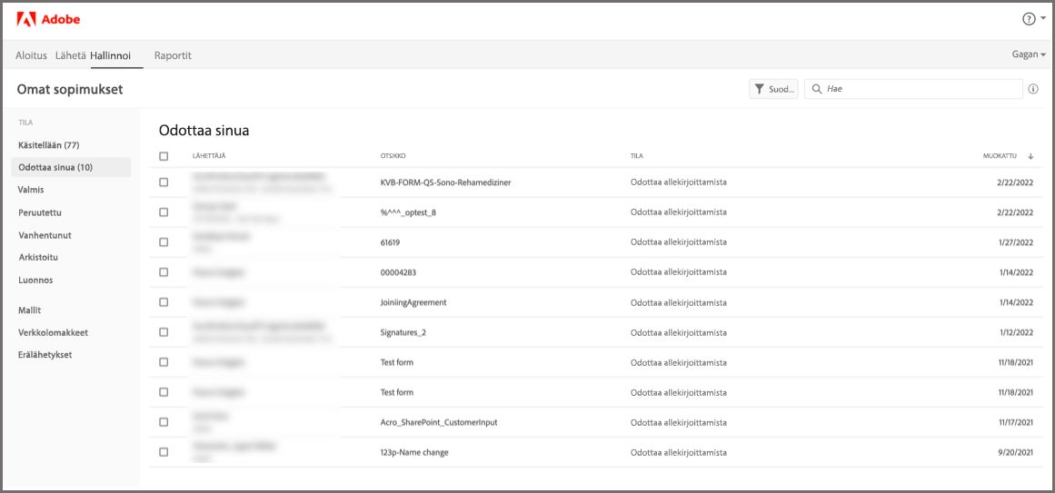Open the Peruutettu list
Viewport: 1055px width, 493px height.
click(40, 212)
